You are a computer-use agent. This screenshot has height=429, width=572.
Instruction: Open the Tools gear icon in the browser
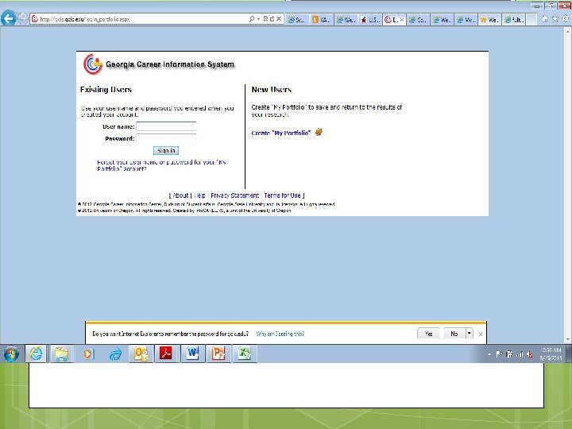click(x=565, y=19)
